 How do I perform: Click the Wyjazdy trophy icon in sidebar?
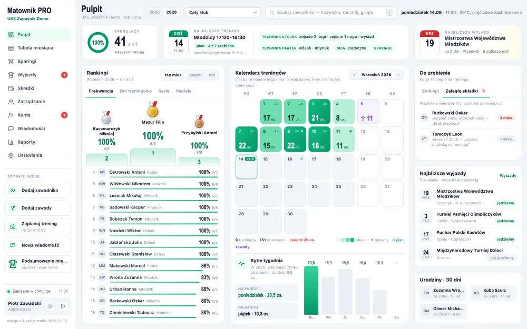11,75
